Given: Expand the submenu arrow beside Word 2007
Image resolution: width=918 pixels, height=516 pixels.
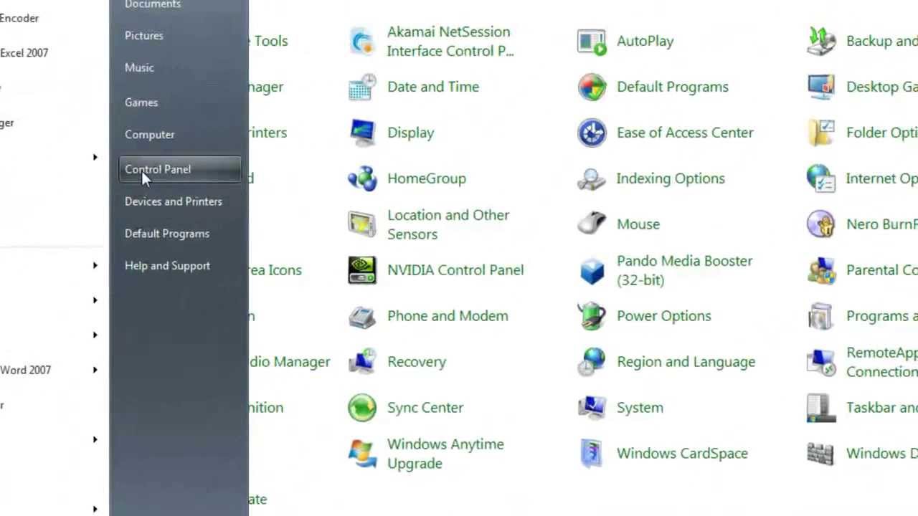Looking at the screenshot, I should (95, 370).
